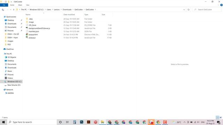Select the manifest.json file

pyautogui.click(x=34, y=31)
